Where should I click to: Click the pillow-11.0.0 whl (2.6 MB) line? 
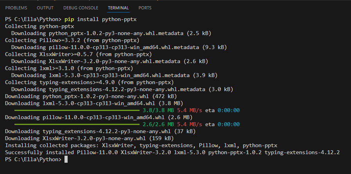click(99, 118)
